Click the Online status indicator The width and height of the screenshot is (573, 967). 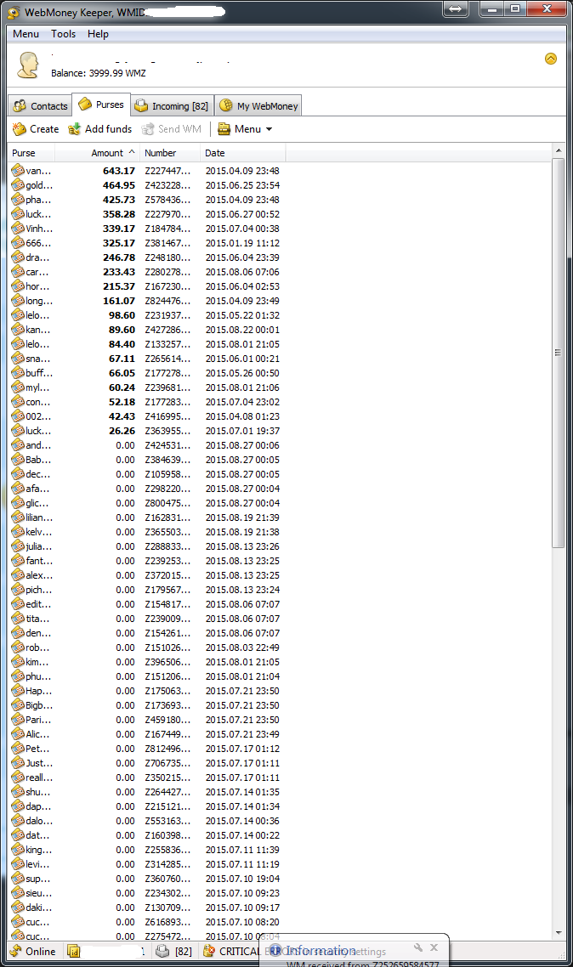tap(32, 952)
